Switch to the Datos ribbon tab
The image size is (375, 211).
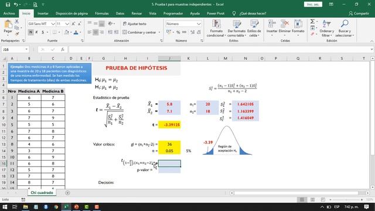pos(120,13)
